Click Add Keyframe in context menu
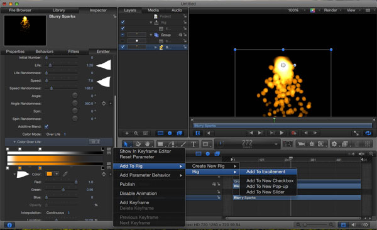Screen dimensions: 377x230 pos(134,202)
